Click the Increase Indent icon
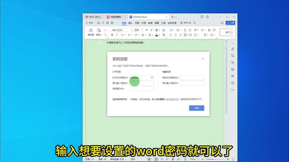 pyautogui.click(x=190, y=30)
